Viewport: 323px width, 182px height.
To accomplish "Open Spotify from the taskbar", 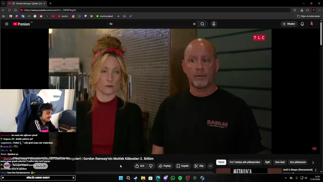I will tap(180, 178).
